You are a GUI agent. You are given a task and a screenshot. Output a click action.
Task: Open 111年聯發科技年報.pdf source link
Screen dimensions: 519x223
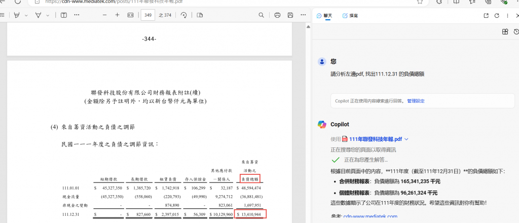point(376,139)
